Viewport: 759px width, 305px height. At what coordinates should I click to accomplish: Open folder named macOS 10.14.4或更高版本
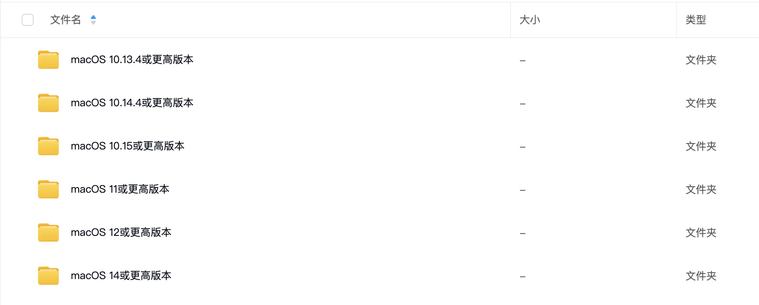132,103
